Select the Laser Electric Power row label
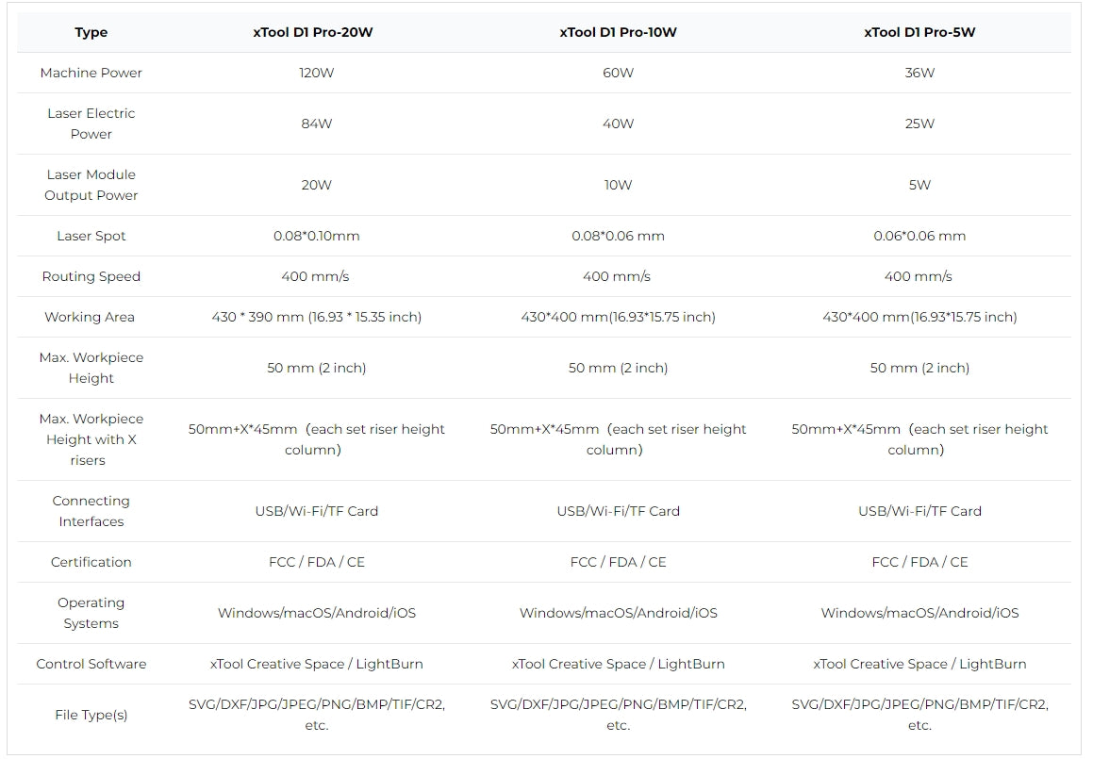The height and width of the screenshot is (759, 1093). (x=91, y=124)
